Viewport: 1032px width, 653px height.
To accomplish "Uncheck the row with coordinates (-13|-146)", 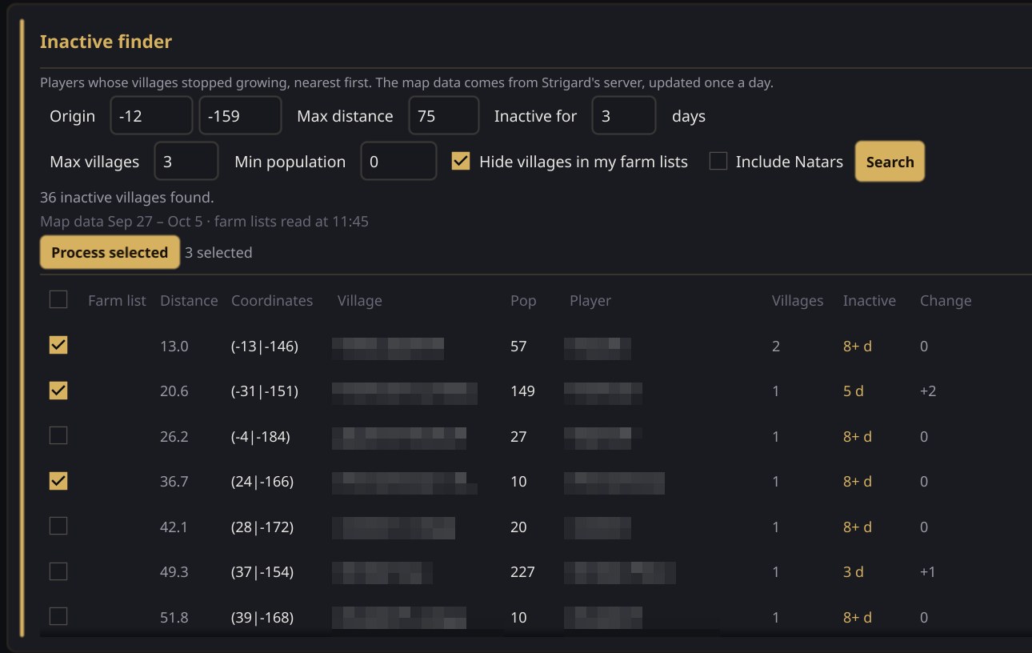I will (x=58, y=345).
